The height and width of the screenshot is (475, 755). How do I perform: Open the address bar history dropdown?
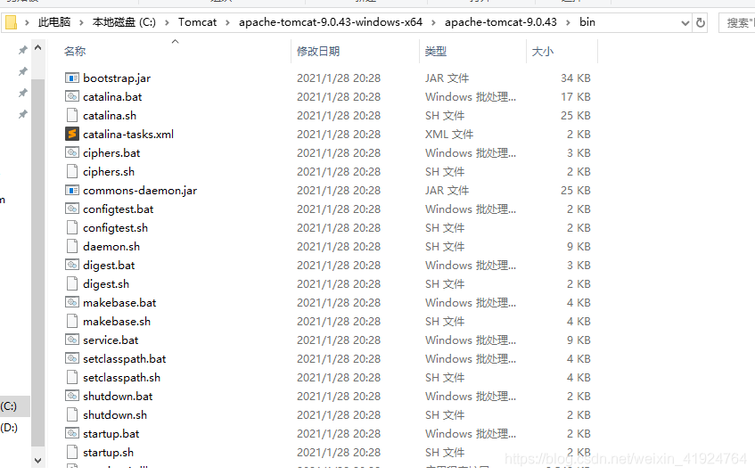(x=685, y=22)
